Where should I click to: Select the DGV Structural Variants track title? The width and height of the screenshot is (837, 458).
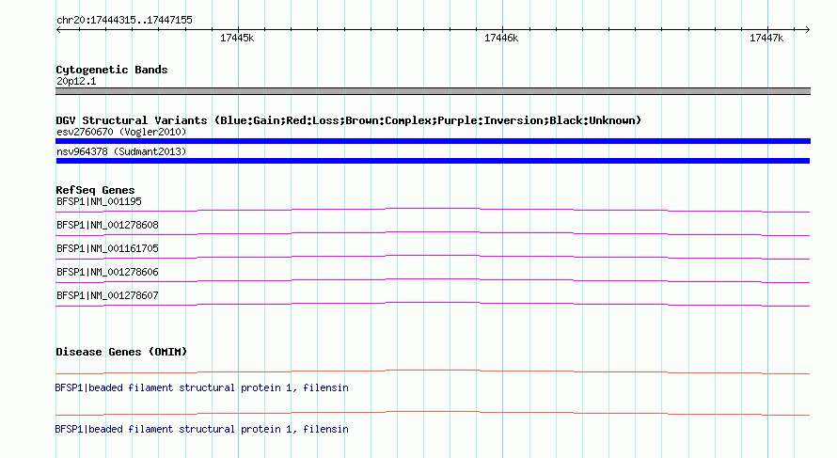pyautogui.click(x=349, y=120)
